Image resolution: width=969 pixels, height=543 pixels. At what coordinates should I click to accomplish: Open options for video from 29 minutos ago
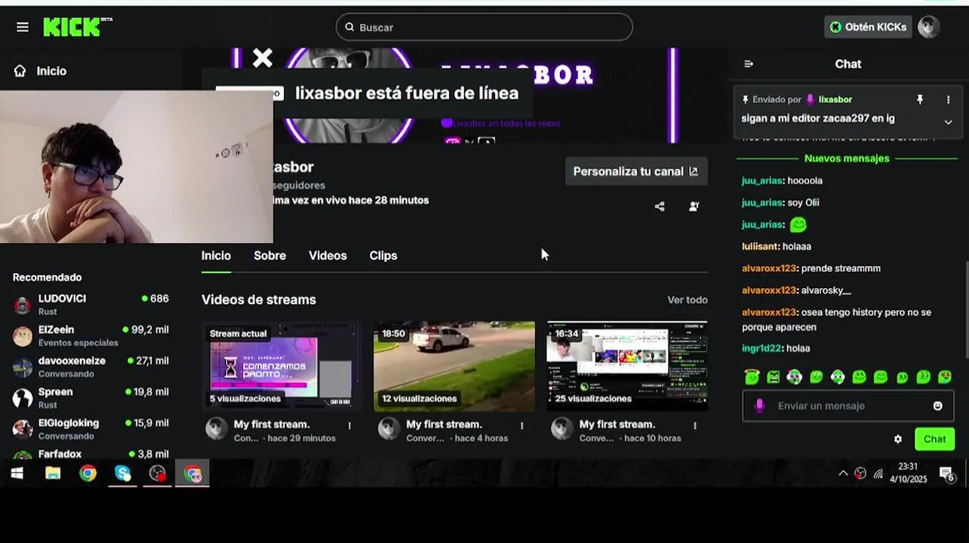(x=349, y=425)
